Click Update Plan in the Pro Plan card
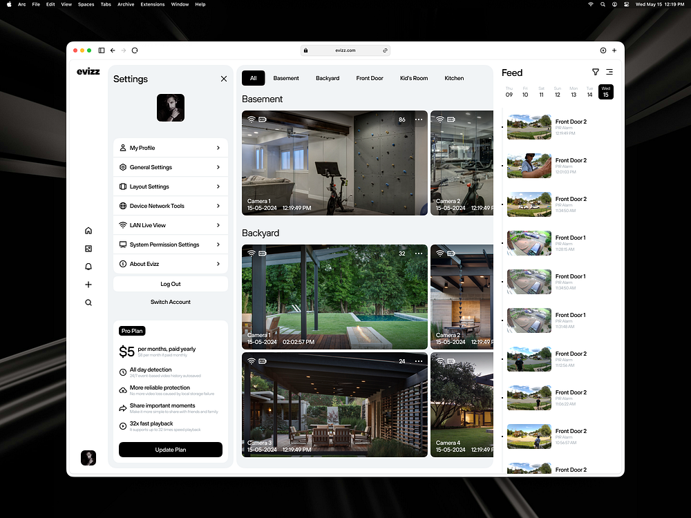 coord(170,449)
